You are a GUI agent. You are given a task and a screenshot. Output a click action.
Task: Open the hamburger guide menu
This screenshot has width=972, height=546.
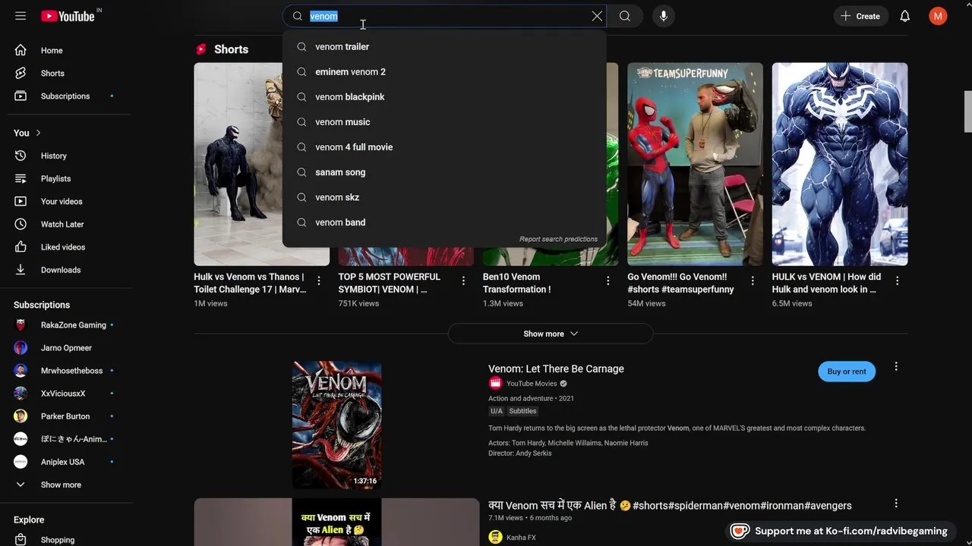(21, 16)
